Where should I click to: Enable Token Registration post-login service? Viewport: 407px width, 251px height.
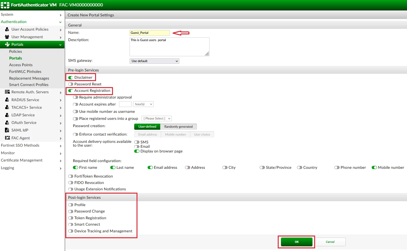(71, 218)
